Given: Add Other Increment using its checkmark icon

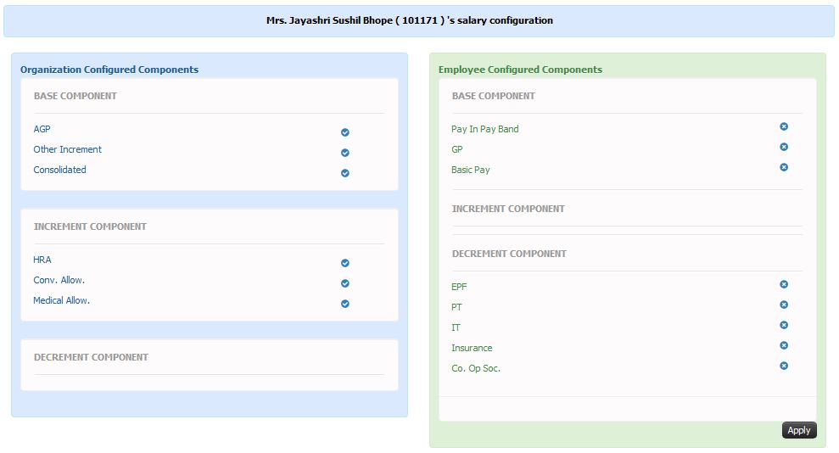Looking at the screenshot, I should pos(345,153).
